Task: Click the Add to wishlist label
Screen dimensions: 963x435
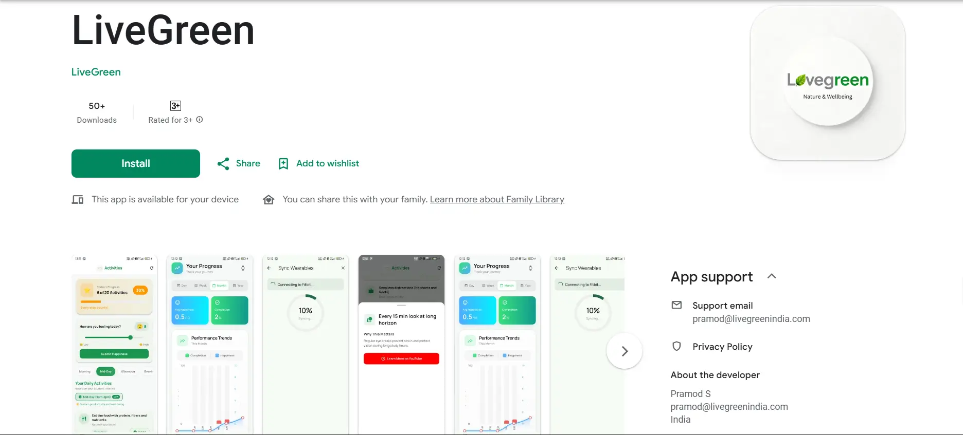Action: click(x=328, y=163)
